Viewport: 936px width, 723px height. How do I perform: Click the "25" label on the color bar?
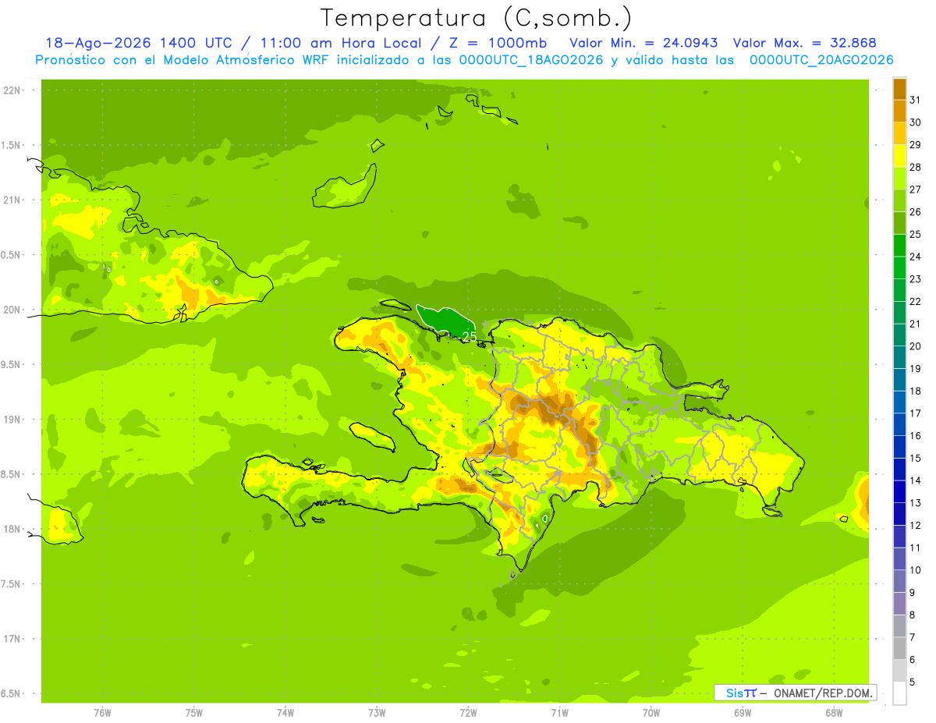click(x=916, y=234)
